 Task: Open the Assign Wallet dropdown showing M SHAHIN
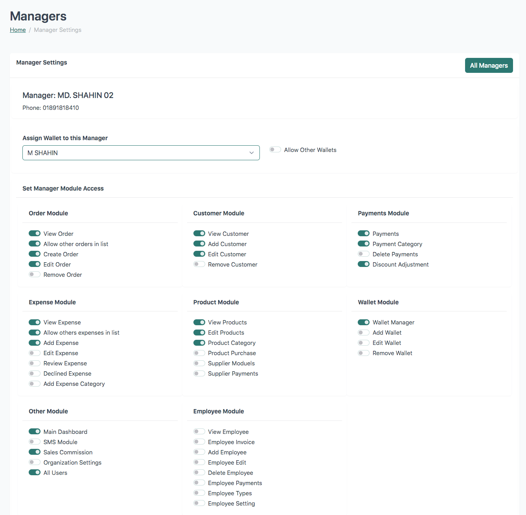141,153
